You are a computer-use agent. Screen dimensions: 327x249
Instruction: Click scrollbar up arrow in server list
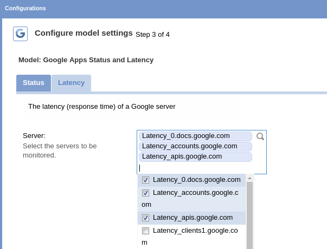point(250,178)
